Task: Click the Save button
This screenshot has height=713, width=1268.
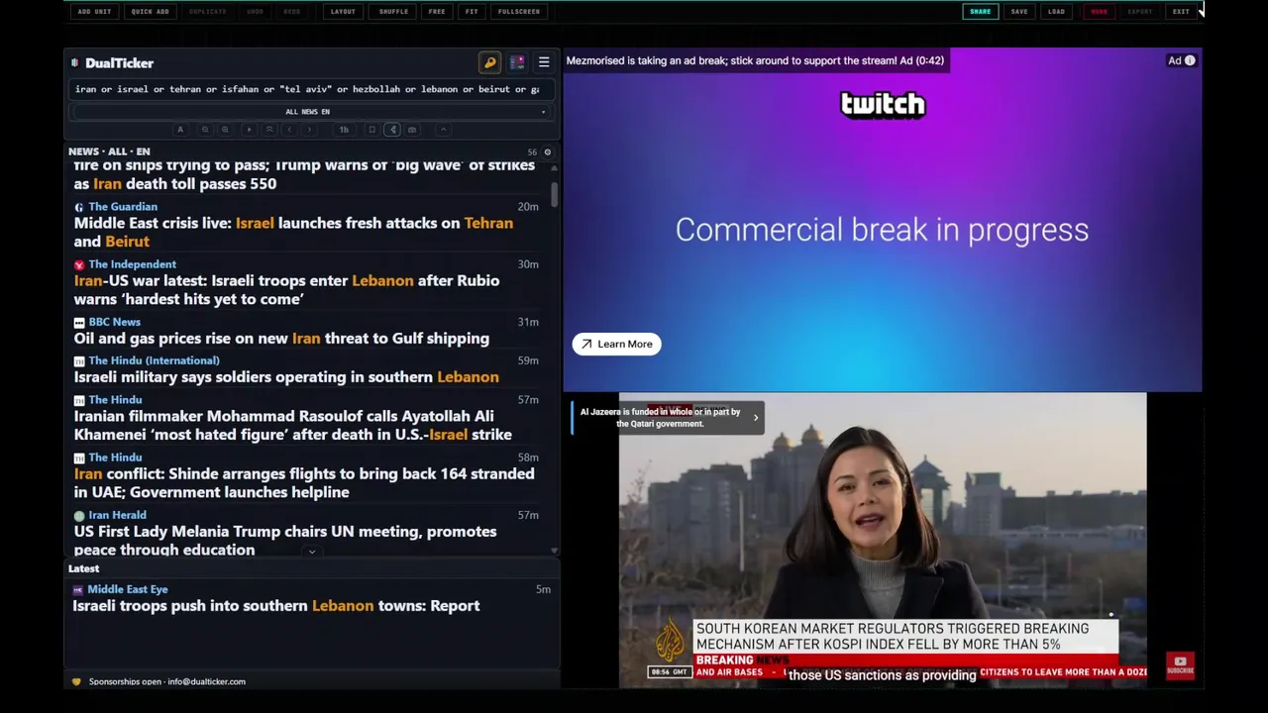Action: [x=1019, y=12]
